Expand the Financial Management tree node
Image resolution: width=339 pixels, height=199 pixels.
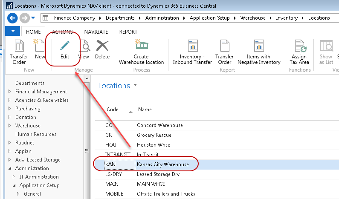click(10, 92)
